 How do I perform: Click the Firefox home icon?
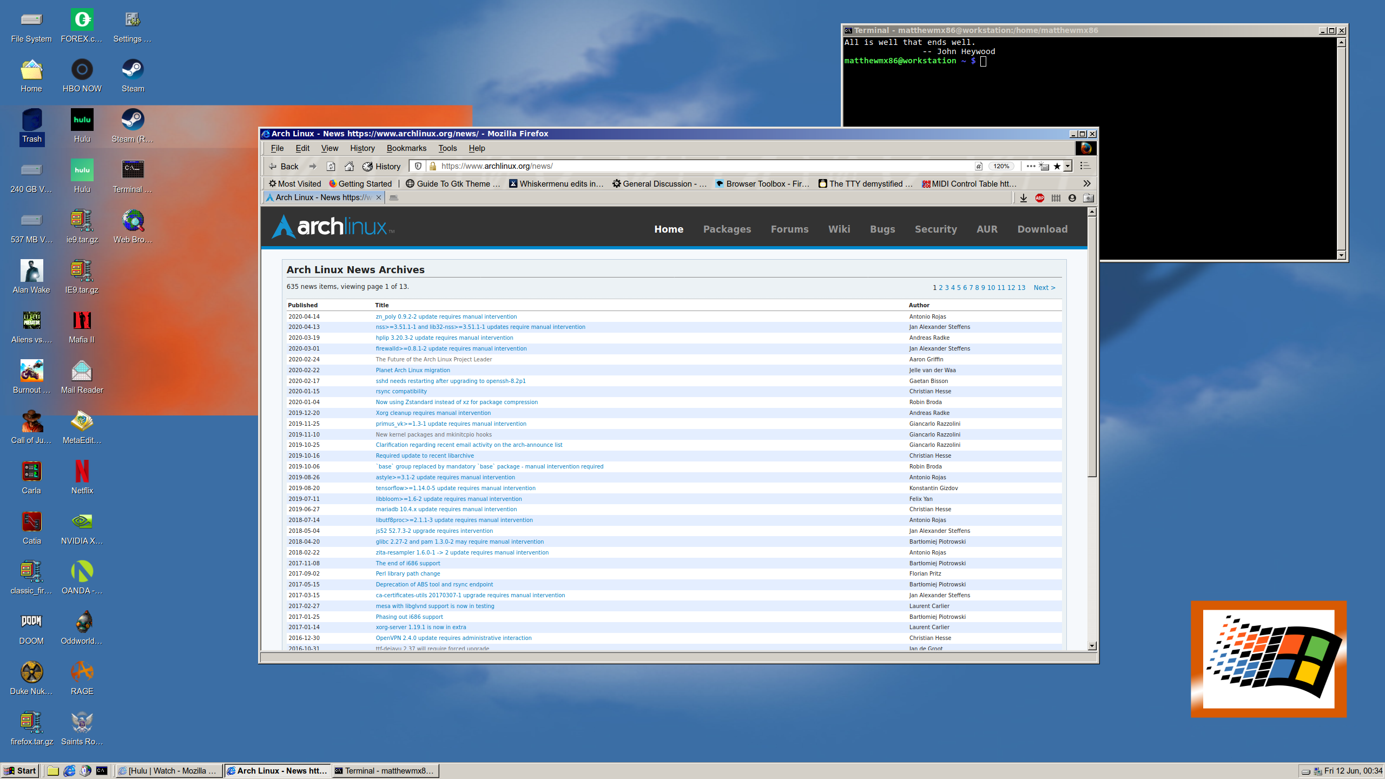[349, 166]
